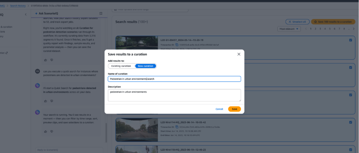Go to previous results page arrow
Image resolution: width=359 pixels, height=153 pixels.
306,29
